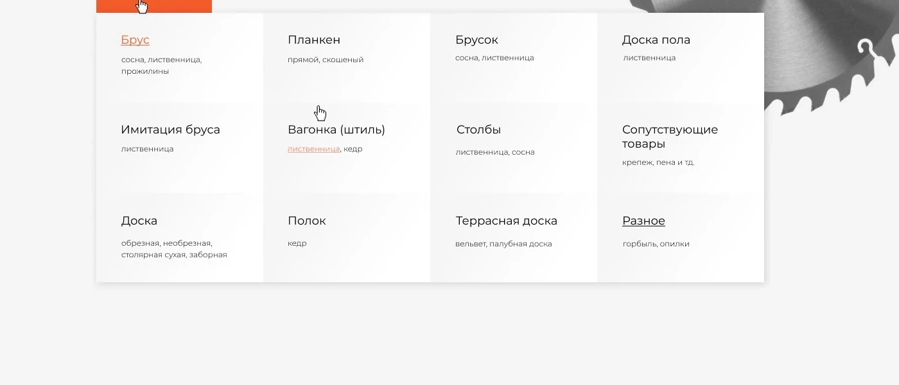Open the Полок category

[306, 221]
